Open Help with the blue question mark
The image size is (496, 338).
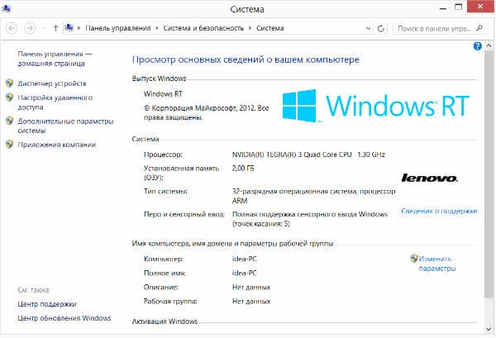[x=477, y=46]
